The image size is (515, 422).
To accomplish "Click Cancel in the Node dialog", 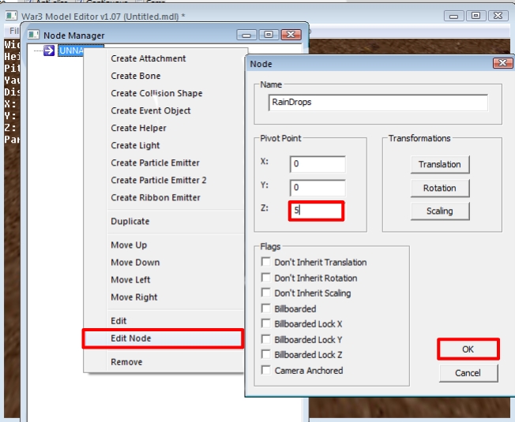I will tap(468, 373).
